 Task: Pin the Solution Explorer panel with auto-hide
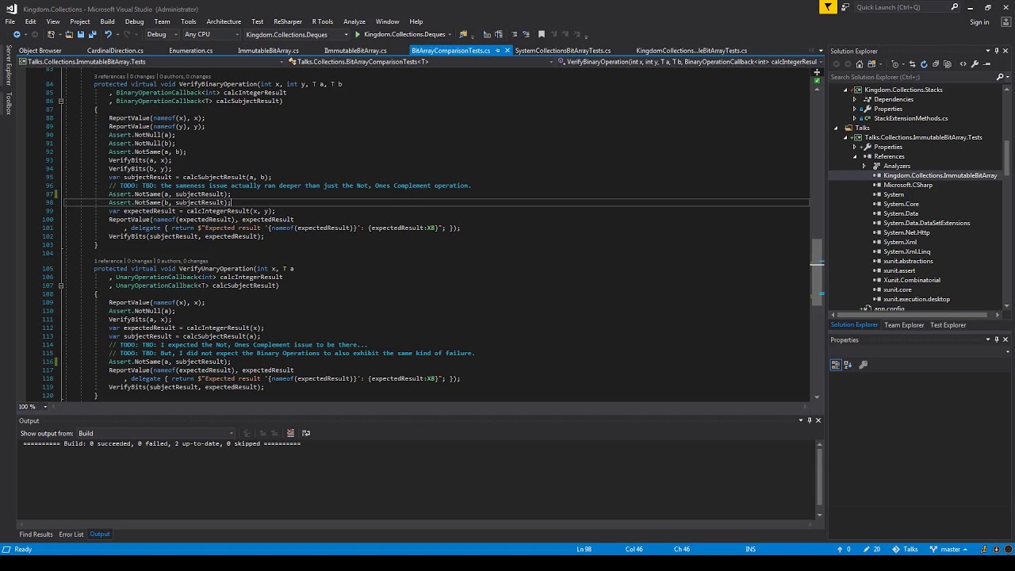[x=997, y=51]
